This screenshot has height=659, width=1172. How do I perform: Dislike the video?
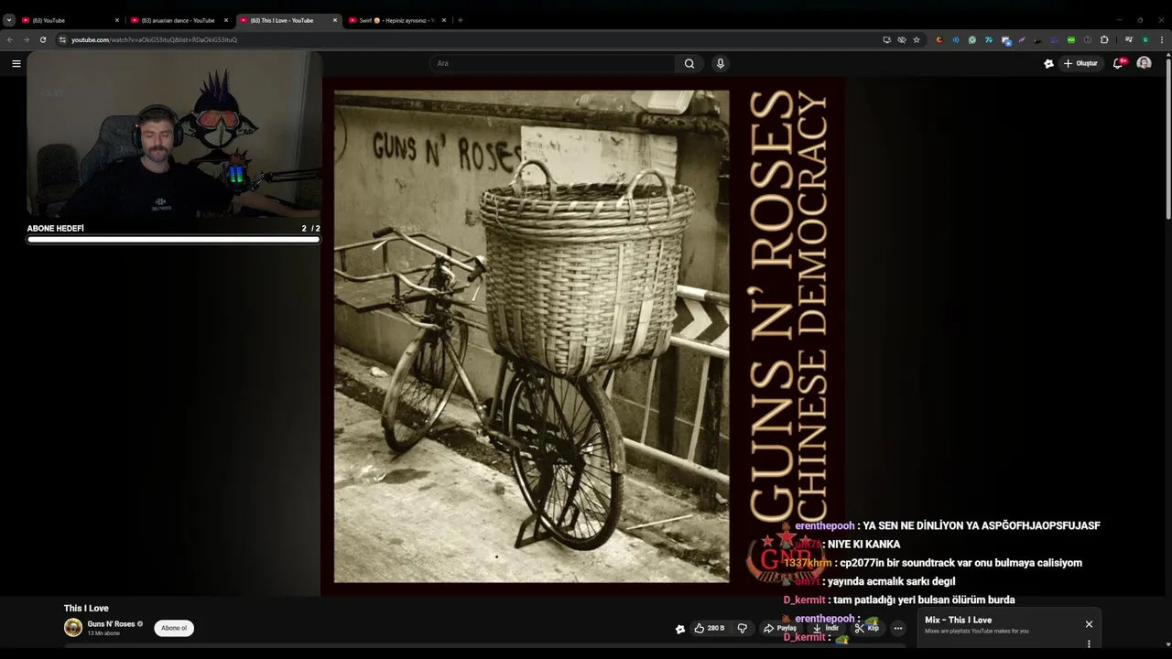[x=743, y=628]
